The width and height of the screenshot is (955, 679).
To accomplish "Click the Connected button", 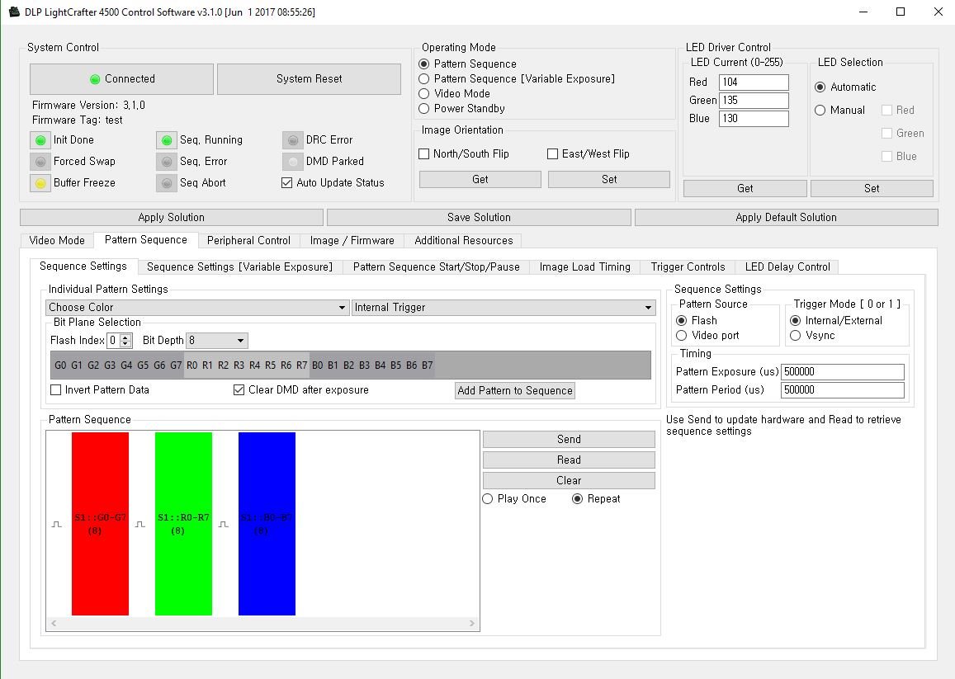I will tap(122, 79).
